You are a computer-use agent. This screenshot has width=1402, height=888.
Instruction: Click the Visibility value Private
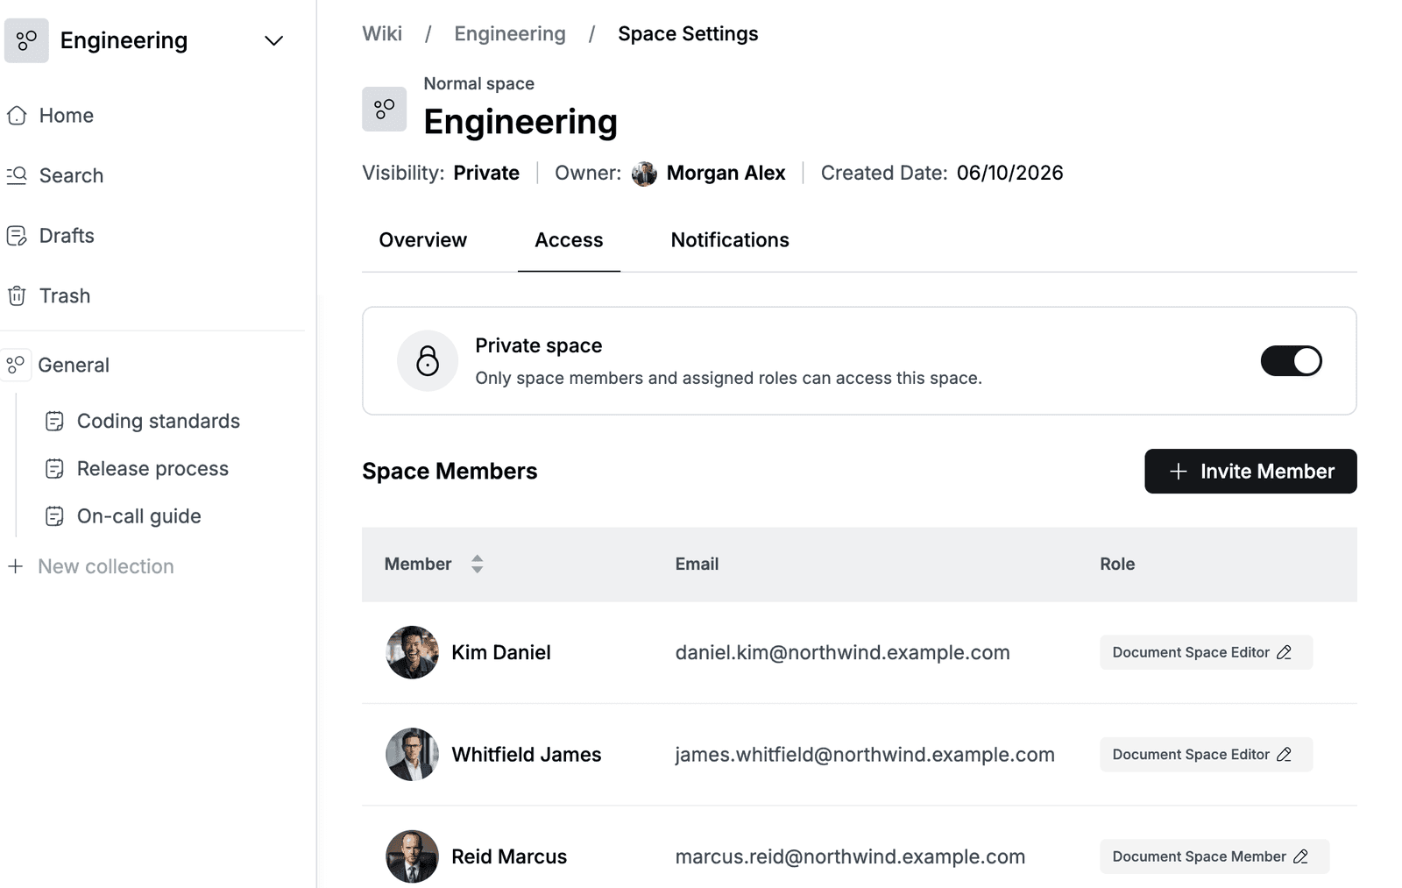[x=486, y=174]
